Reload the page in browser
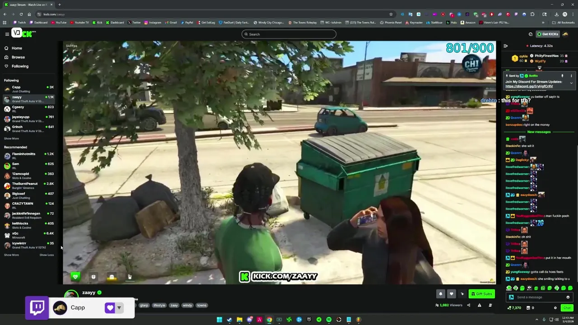 pyautogui.click(x=21, y=14)
